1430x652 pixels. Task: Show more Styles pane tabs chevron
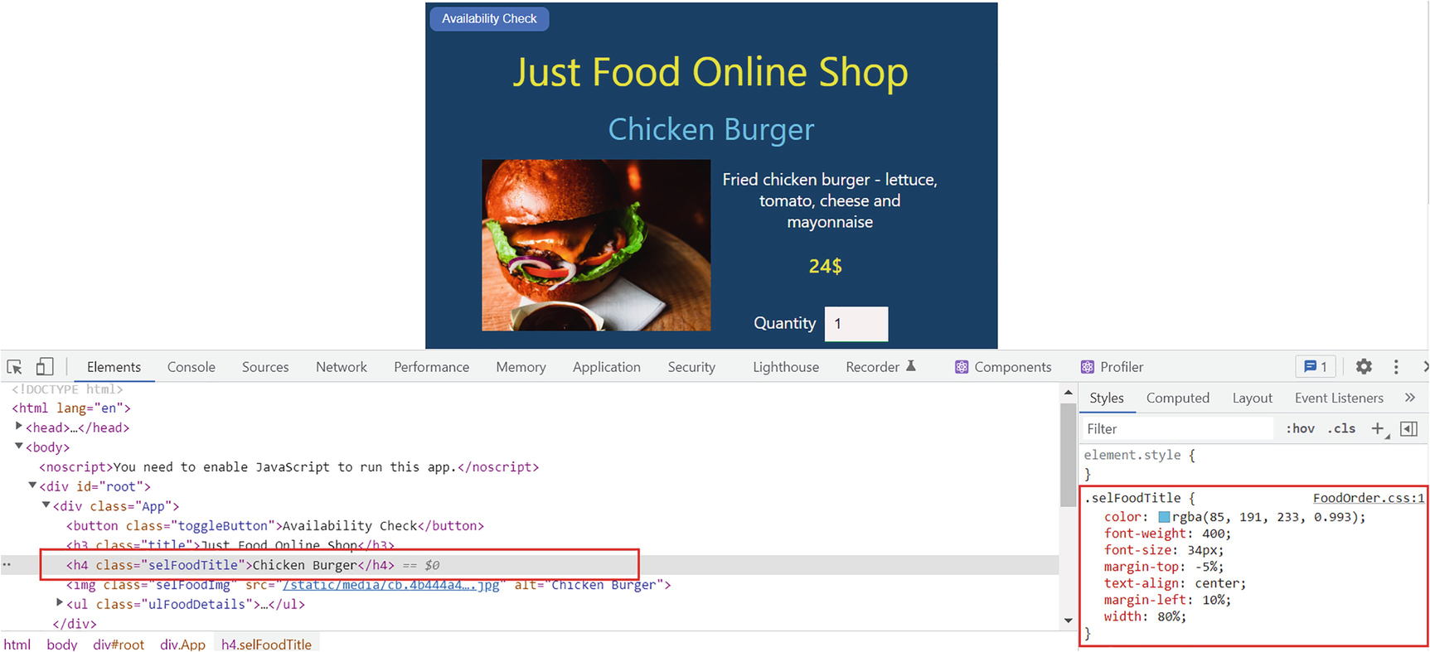click(x=1410, y=398)
